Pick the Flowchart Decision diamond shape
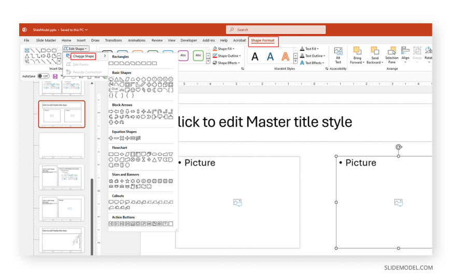Image resolution: width=451 pixels, height=279 pixels. pyautogui.click(x=122, y=154)
